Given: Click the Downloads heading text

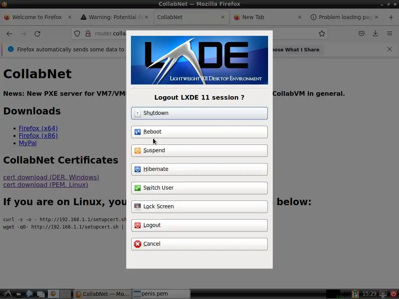Looking at the screenshot, I should 32,111.
